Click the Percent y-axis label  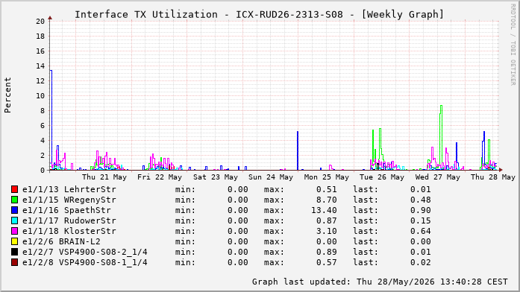coord(7,95)
